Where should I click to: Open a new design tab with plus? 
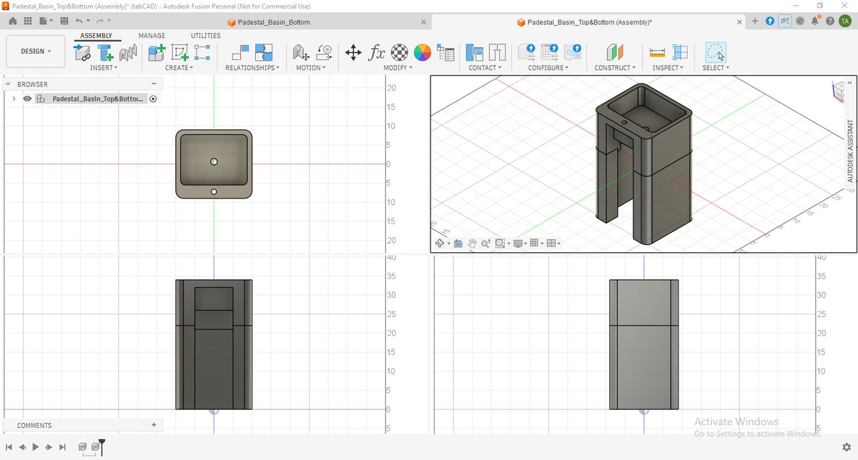tap(755, 21)
